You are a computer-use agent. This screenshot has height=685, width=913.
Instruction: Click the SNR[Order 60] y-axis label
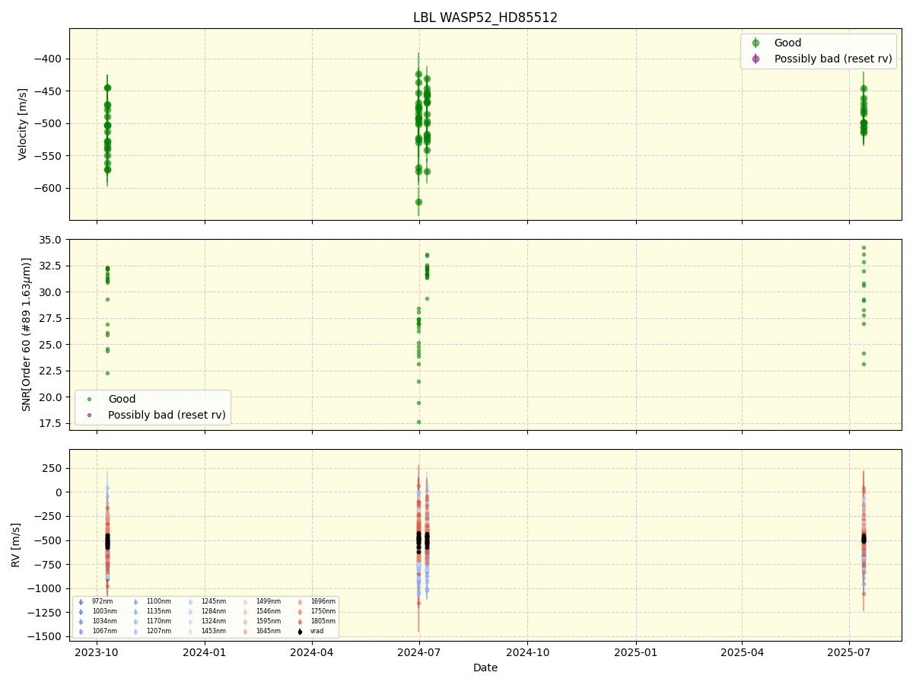pos(27,334)
